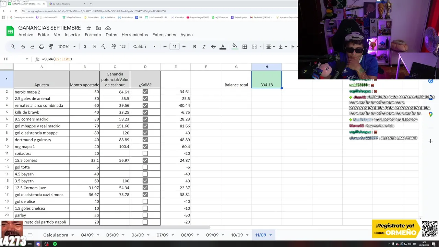Open the Calculadora tab dropdown arrow
439x247 pixels.
tap(72, 235)
